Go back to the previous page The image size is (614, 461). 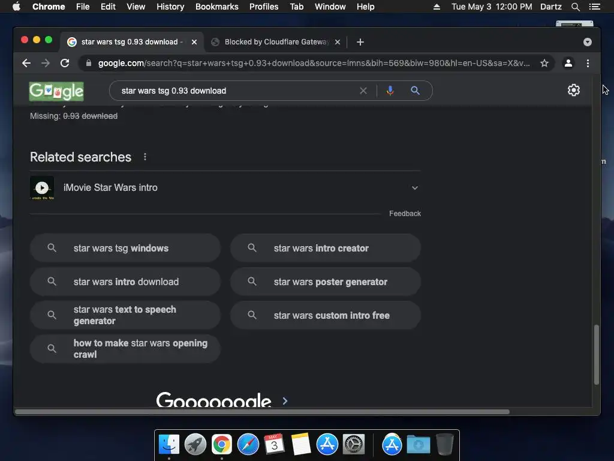tap(26, 63)
